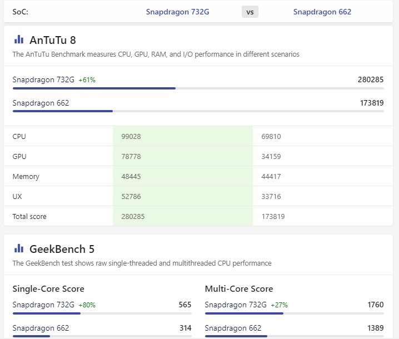Click Snapdragon 662 label under Multi-Core Score
Screen dimensions: 399x339
click(x=233, y=328)
